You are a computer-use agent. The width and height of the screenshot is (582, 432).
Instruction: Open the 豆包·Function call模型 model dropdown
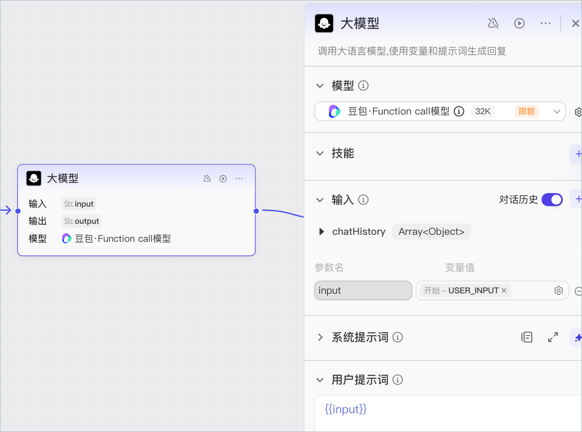tap(440, 111)
